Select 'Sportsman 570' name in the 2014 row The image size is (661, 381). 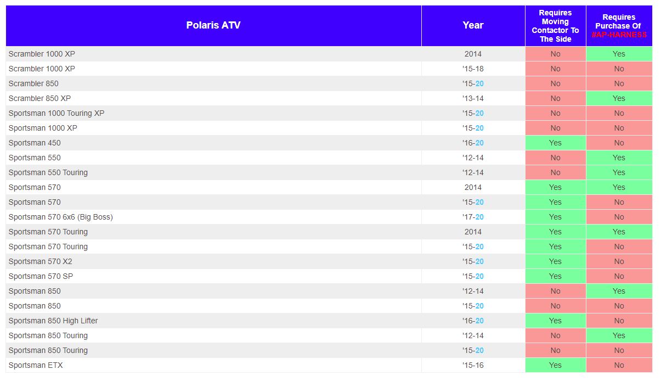35,187
